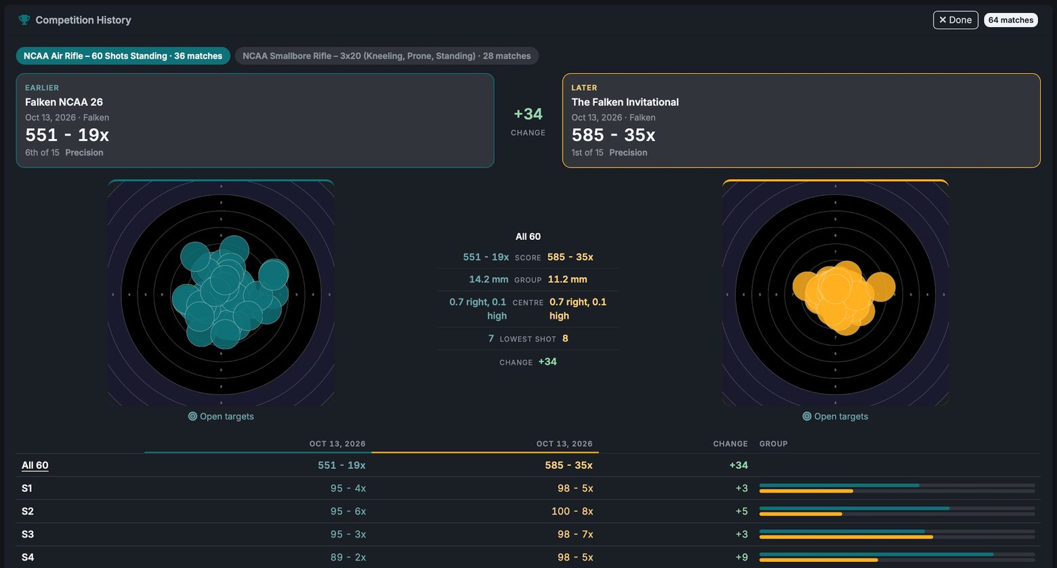
Task: Click the 1st of 15 placement text
Action: pyautogui.click(x=587, y=153)
